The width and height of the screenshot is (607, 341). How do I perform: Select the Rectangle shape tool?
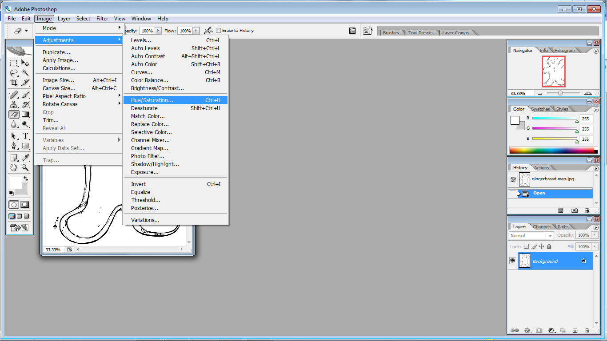point(25,146)
